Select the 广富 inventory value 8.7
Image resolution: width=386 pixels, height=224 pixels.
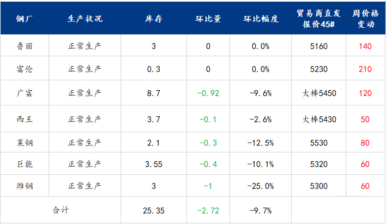154,93
